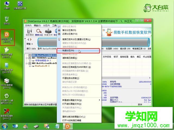This screenshot has width=174, height=130.
Task: Launch 登录密码清除 desktop shortcut
Action: coord(7,114)
